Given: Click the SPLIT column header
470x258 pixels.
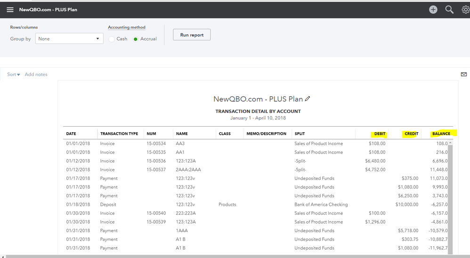Looking at the screenshot, I should (x=300, y=134).
